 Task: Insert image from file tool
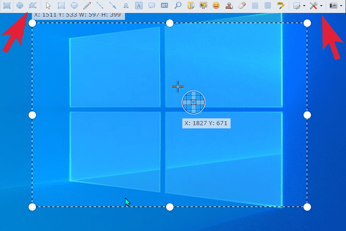click(x=191, y=5)
